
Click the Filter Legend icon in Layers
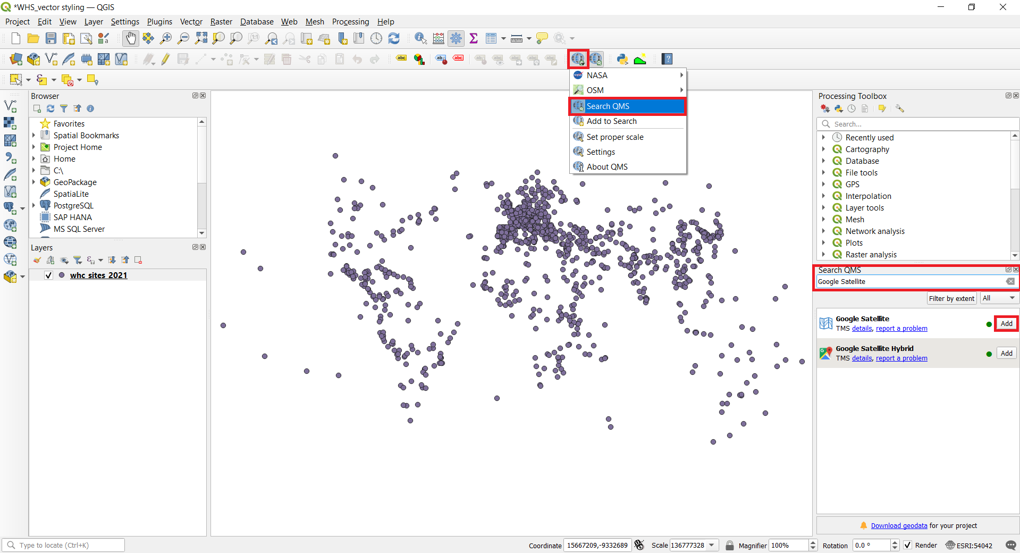click(78, 260)
